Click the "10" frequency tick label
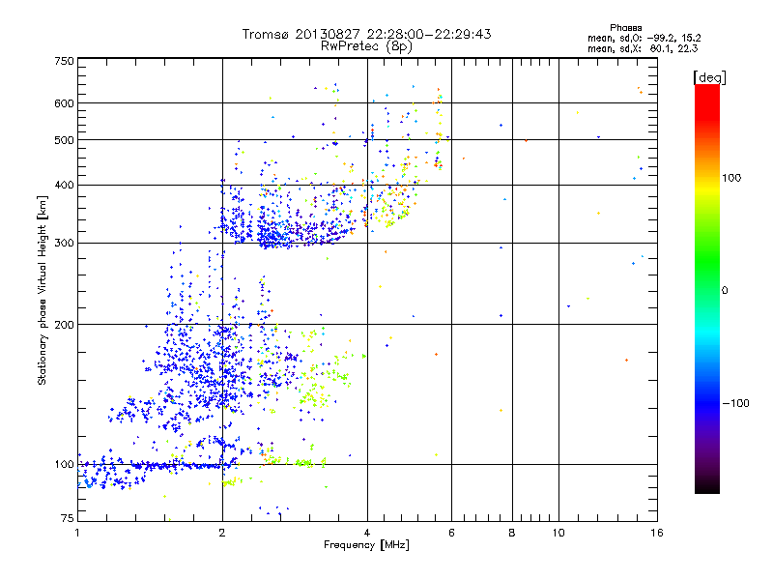 pyautogui.click(x=558, y=533)
